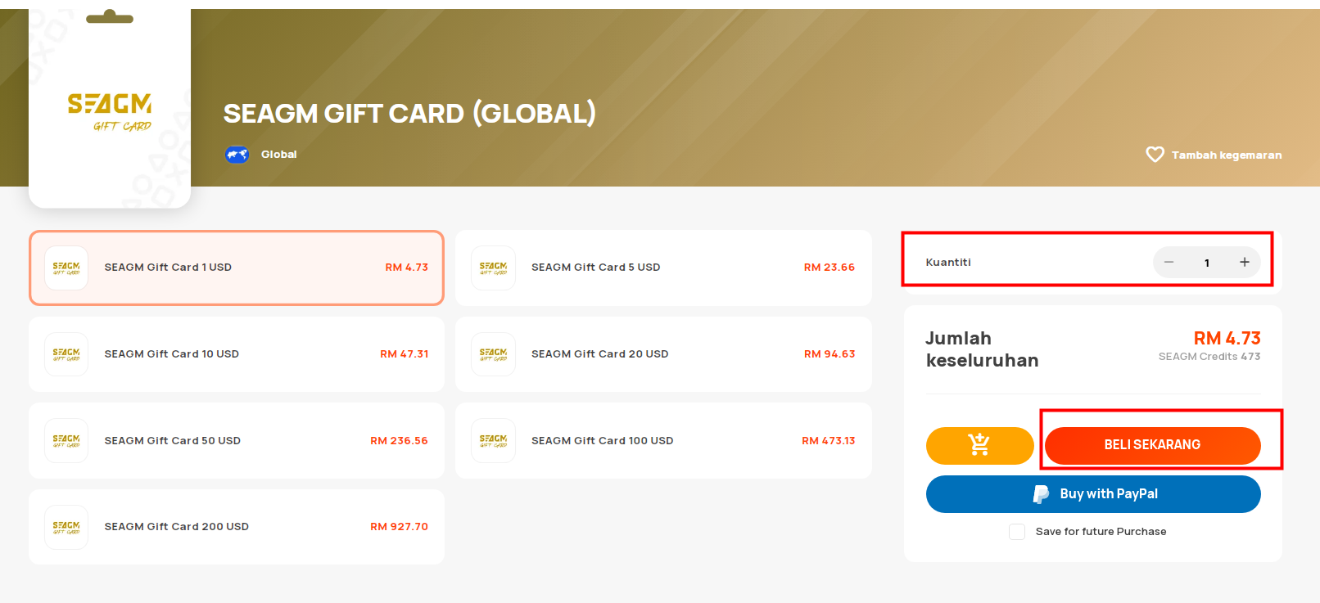Click the 20 USD card's SEAGM icon
Screen dimensions: 1320x603
coord(493,354)
